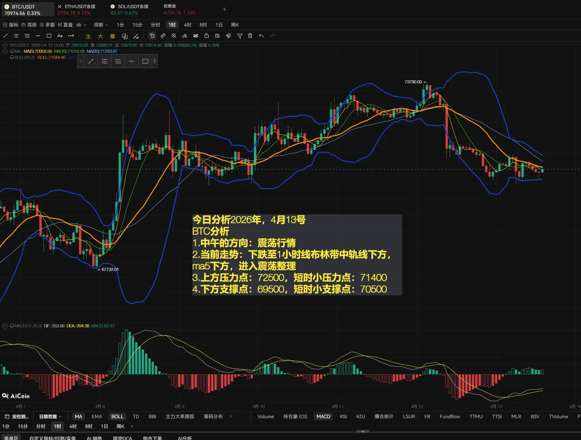The width and height of the screenshot is (581, 440).
Task: Select the rectangle tool in the top drawing toolbar
Action: tap(49, 36)
